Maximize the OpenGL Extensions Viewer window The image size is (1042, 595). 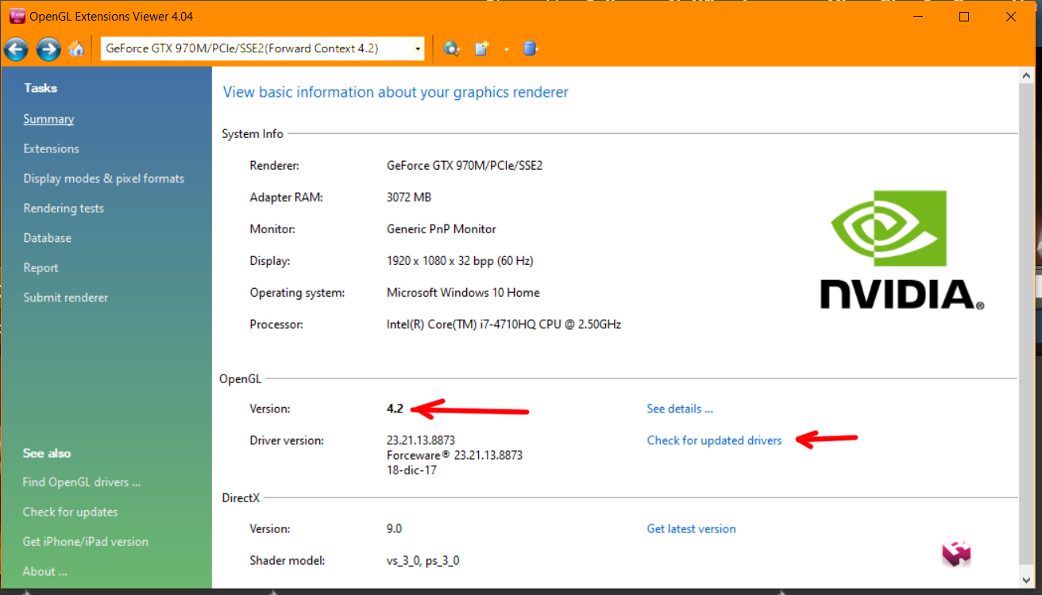(964, 17)
